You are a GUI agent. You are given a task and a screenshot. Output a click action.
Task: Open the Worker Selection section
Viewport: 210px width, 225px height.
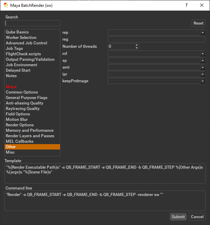(x=21, y=38)
